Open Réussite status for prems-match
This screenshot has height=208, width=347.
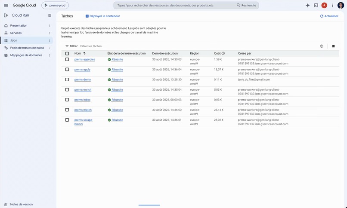click(x=117, y=110)
